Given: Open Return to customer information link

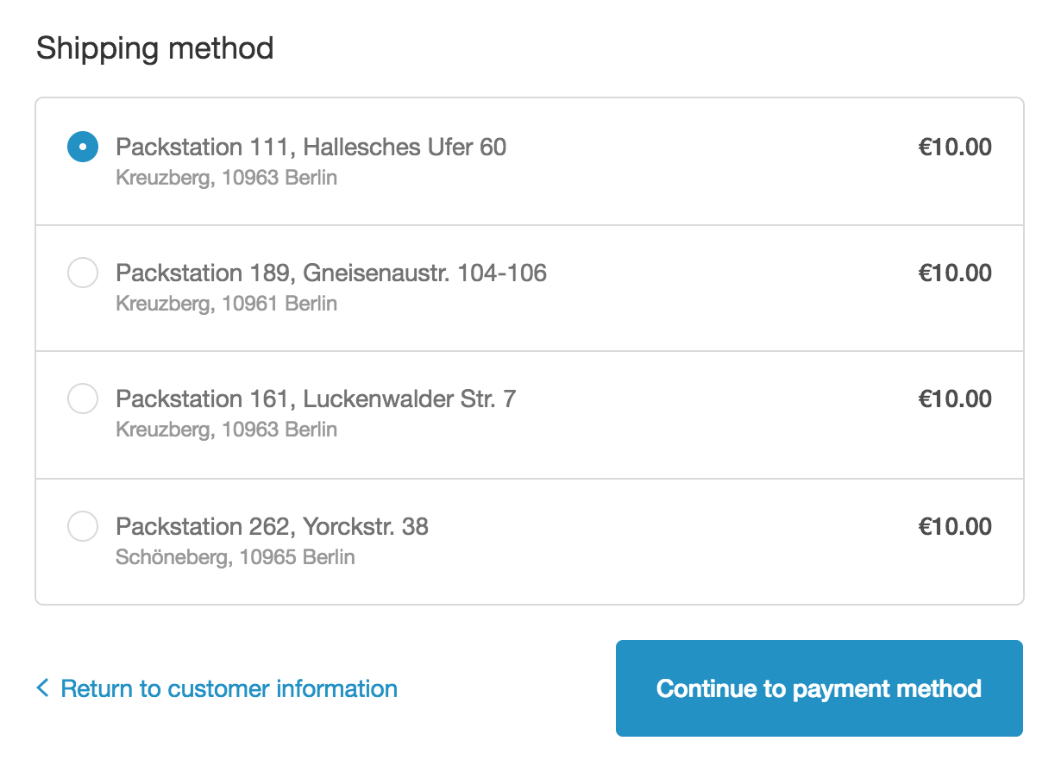Looking at the screenshot, I should (x=229, y=688).
